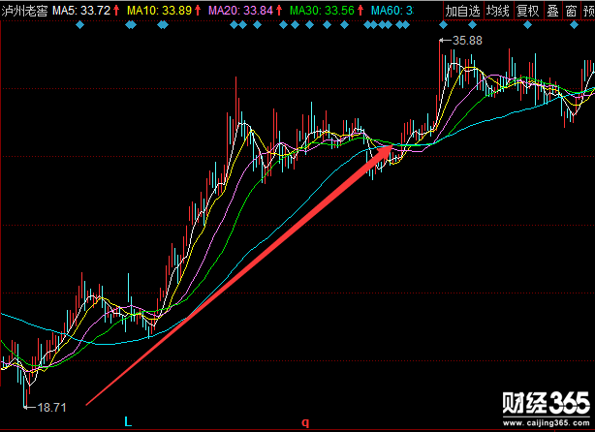595x432 pixels.
Task: Click the diamond marker beneath the 复权 button
Action: [527, 25]
